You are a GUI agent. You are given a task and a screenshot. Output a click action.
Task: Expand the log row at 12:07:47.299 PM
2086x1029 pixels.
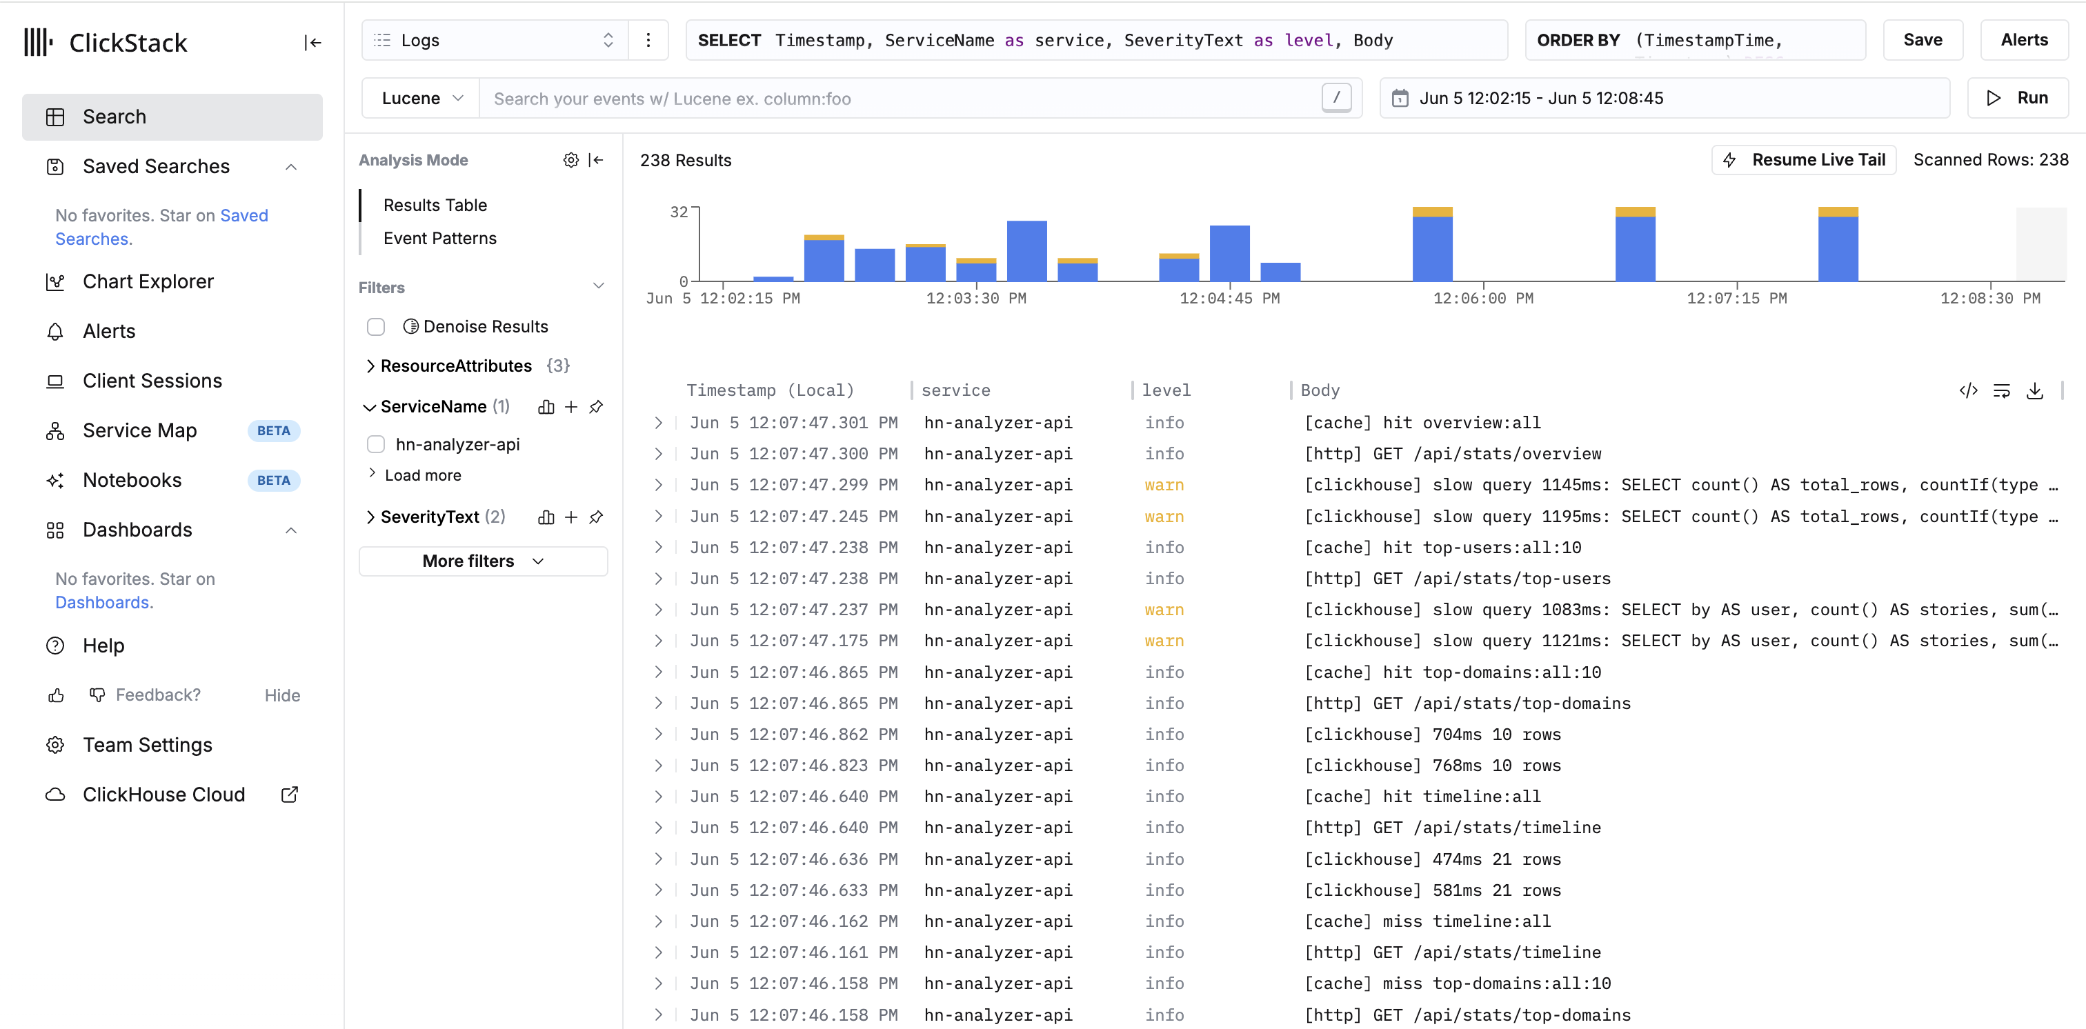click(658, 486)
